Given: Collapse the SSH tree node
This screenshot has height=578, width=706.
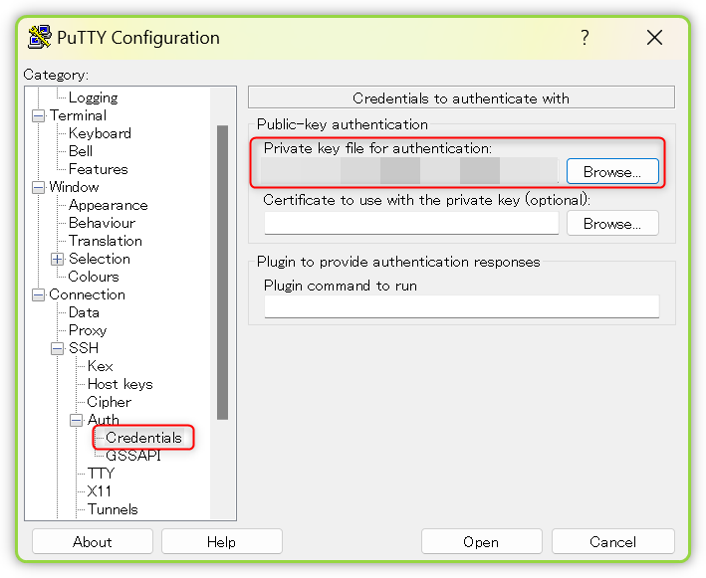Looking at the screenshot, I should 57,348.
